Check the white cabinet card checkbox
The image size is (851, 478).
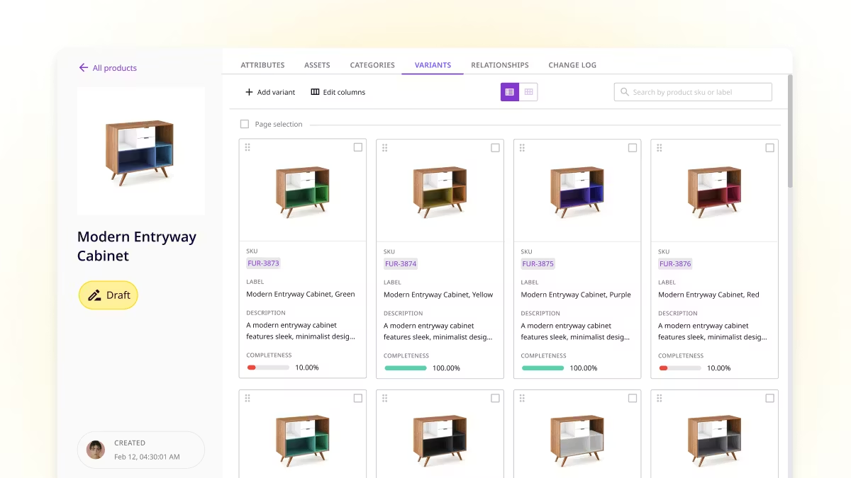(633, 398)
